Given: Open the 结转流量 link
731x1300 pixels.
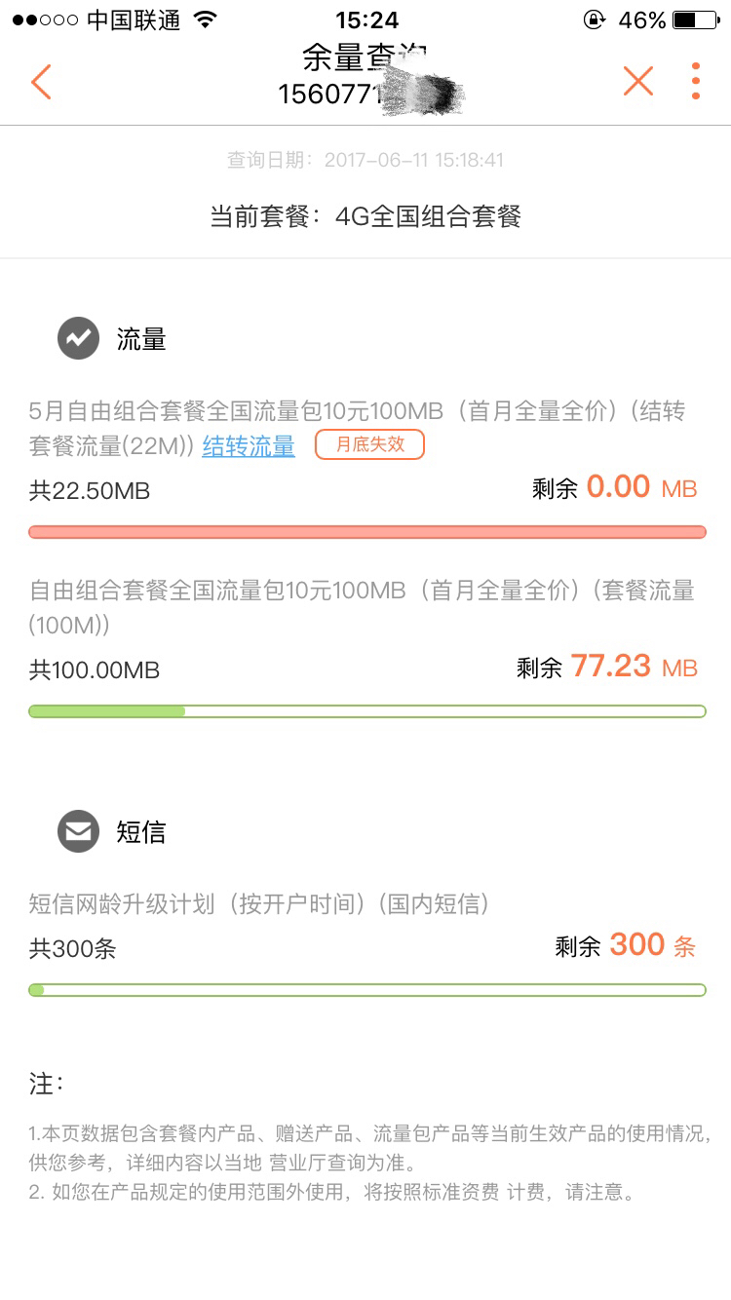Looking at the screenshot, I should pos(249,446).
